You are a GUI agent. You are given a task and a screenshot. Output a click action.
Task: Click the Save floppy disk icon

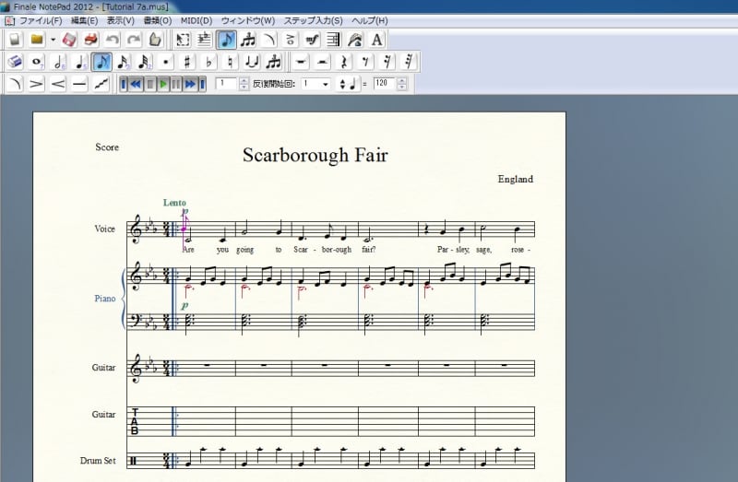tap(69, 40)
